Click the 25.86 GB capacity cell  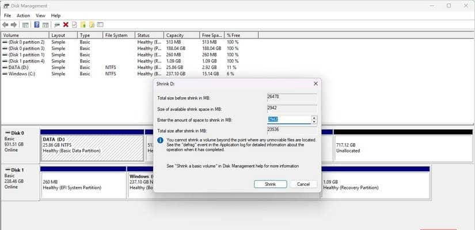[x=175, y=67]
